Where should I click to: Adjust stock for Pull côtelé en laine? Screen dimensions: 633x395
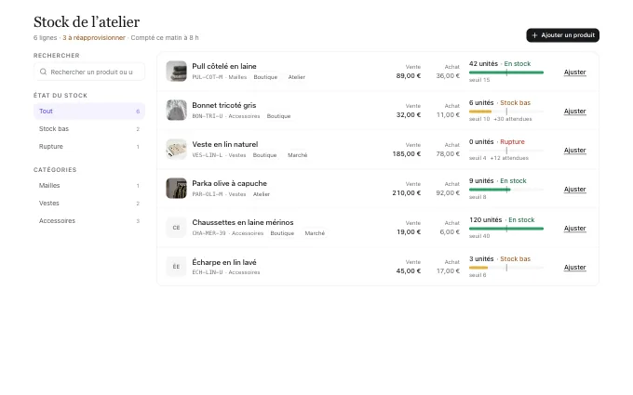(x=574, y=72)
